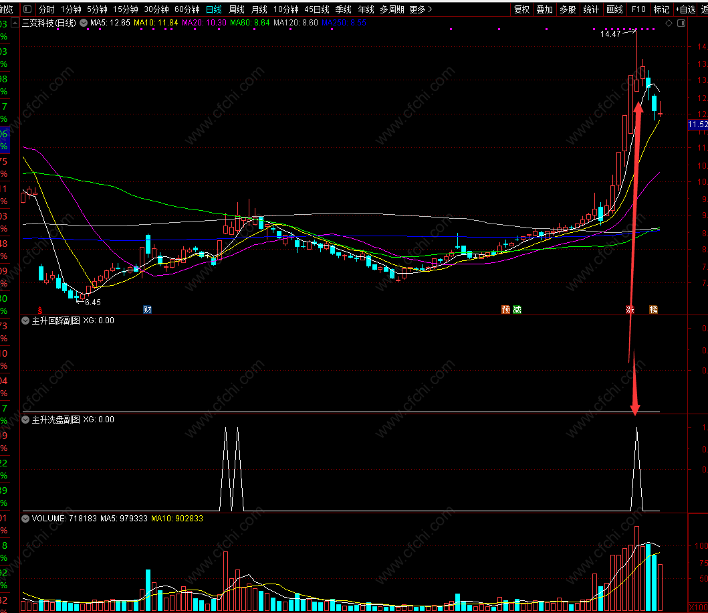Click MA10: 11.84 label
This screenshot has height=613, width=708.
(x=156, y=23)
